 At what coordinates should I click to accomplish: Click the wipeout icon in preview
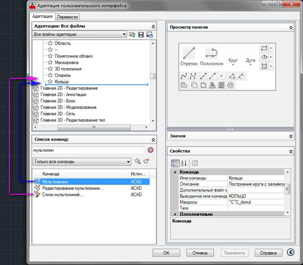(x=203, y=85)
